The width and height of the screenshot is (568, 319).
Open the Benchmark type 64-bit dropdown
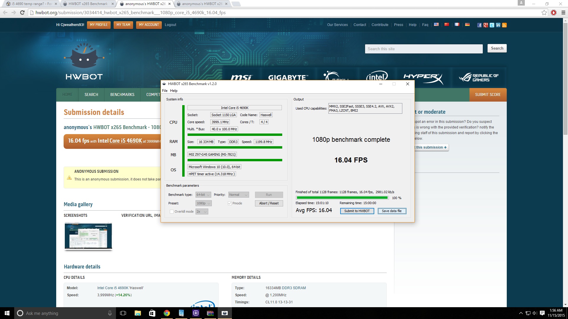[203, 195]
